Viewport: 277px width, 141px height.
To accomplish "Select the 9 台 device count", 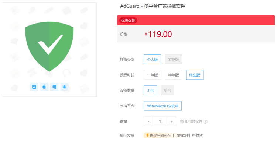I will tap(168, 90).
